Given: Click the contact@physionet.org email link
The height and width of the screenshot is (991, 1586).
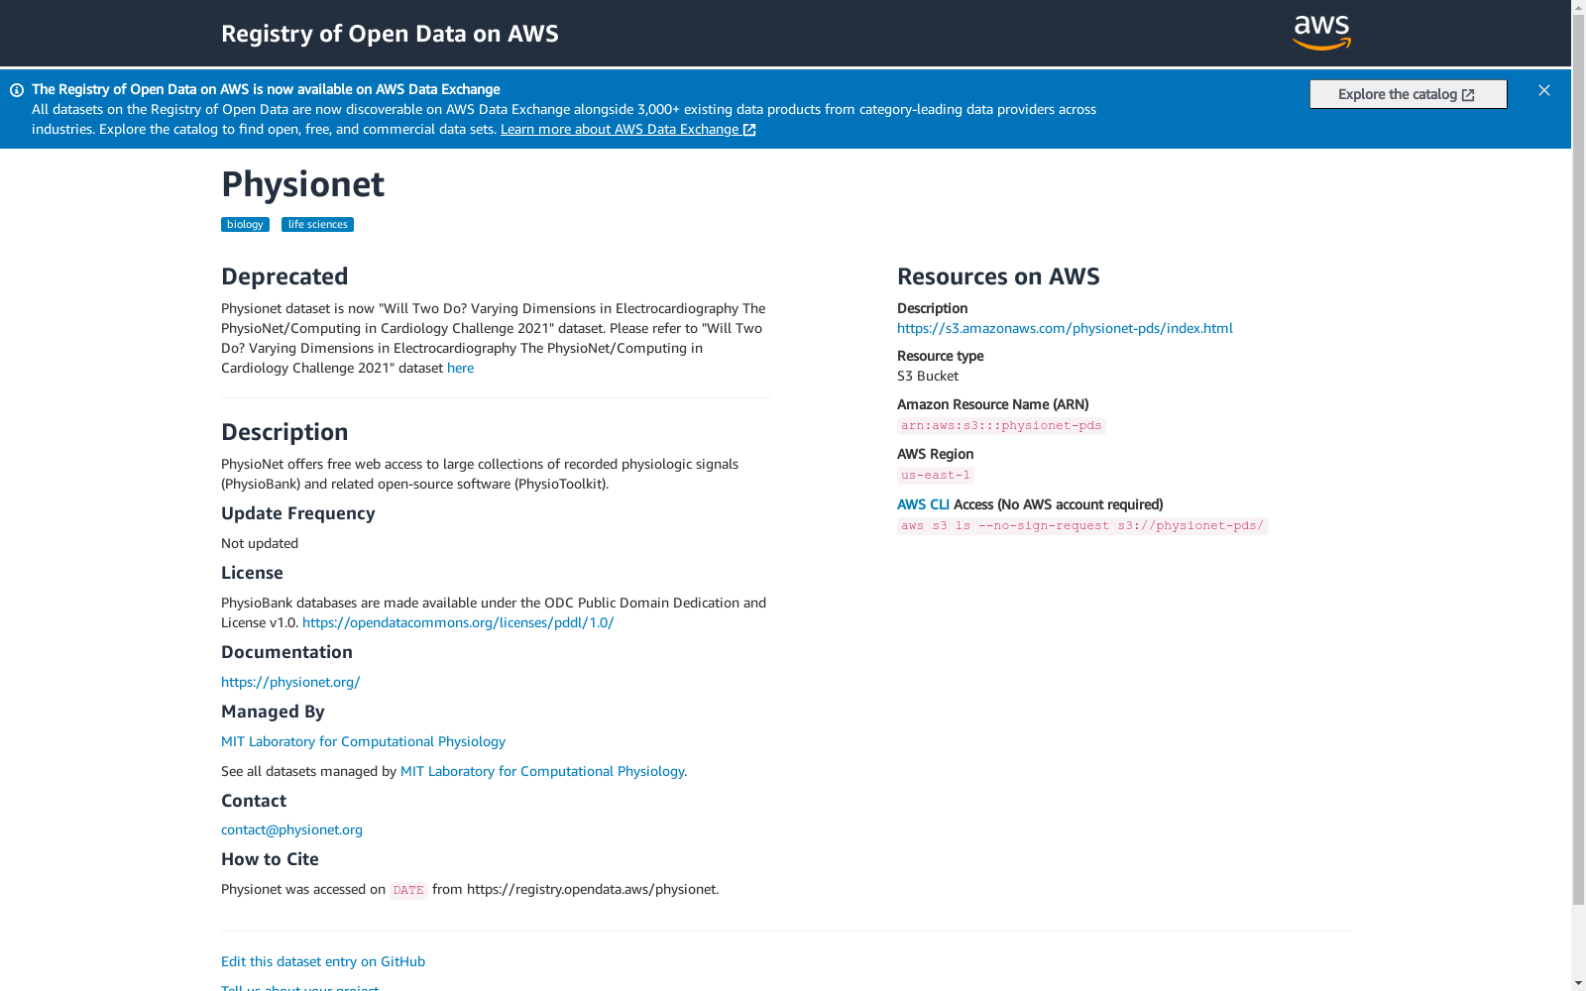Looking at the screenshot, I should [291, 829].
